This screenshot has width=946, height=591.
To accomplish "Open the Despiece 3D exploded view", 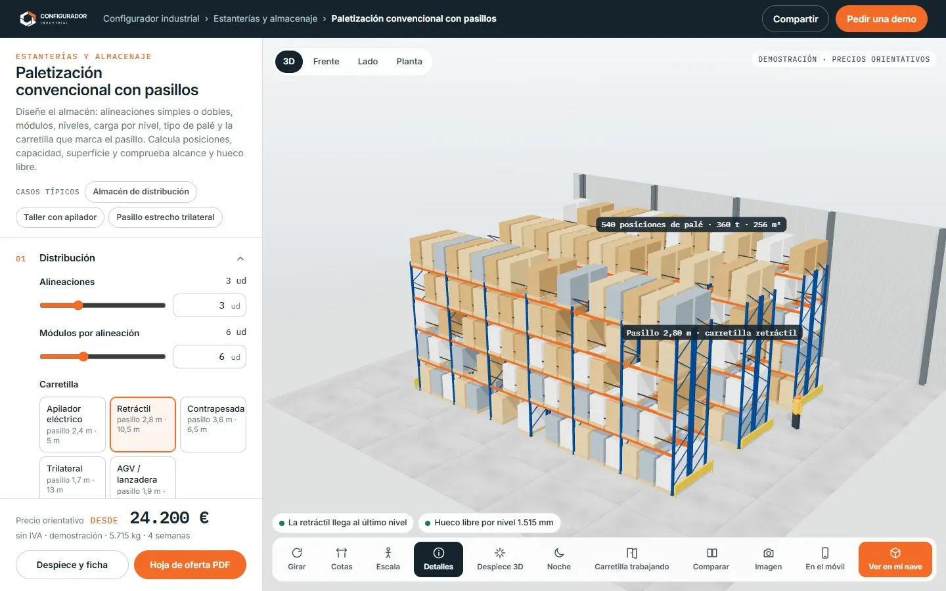I will (500, 559).
